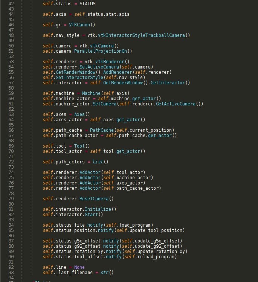Image resolution: width=258 pixels, height=282 pixels.
Task: Click Tool() constructor on line 69
Action: [x=82, y=146]
